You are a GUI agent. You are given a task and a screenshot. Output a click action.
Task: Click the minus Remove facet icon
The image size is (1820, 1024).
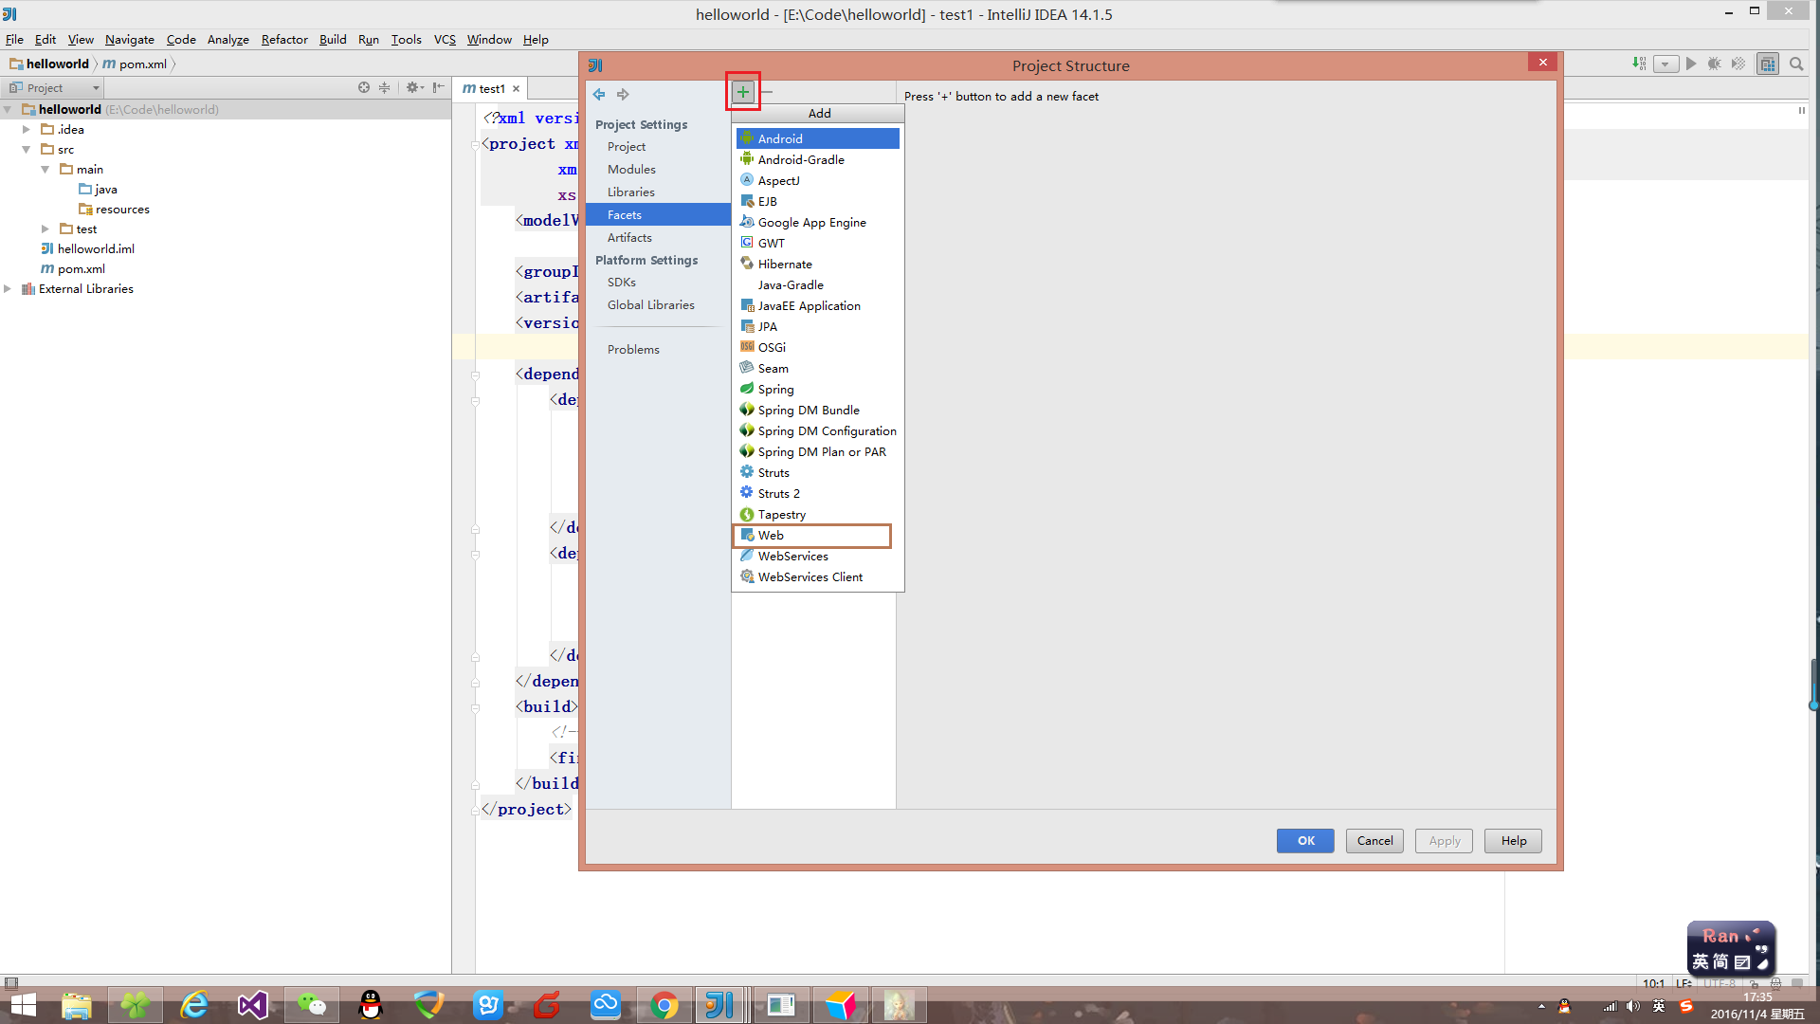tap(768, 92)
